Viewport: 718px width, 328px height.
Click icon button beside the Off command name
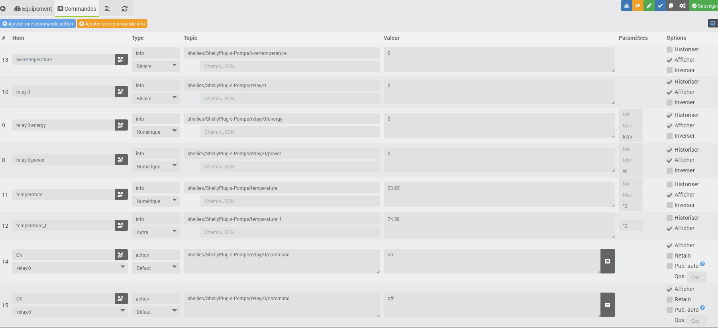tap(121, 299)
